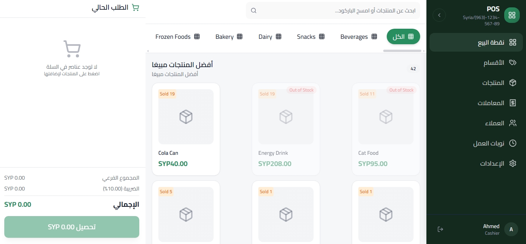Click the box icon for المنتجات

pos(513,83)
